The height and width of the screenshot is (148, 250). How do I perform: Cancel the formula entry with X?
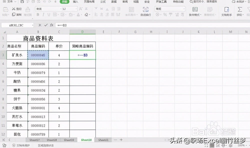40,25
